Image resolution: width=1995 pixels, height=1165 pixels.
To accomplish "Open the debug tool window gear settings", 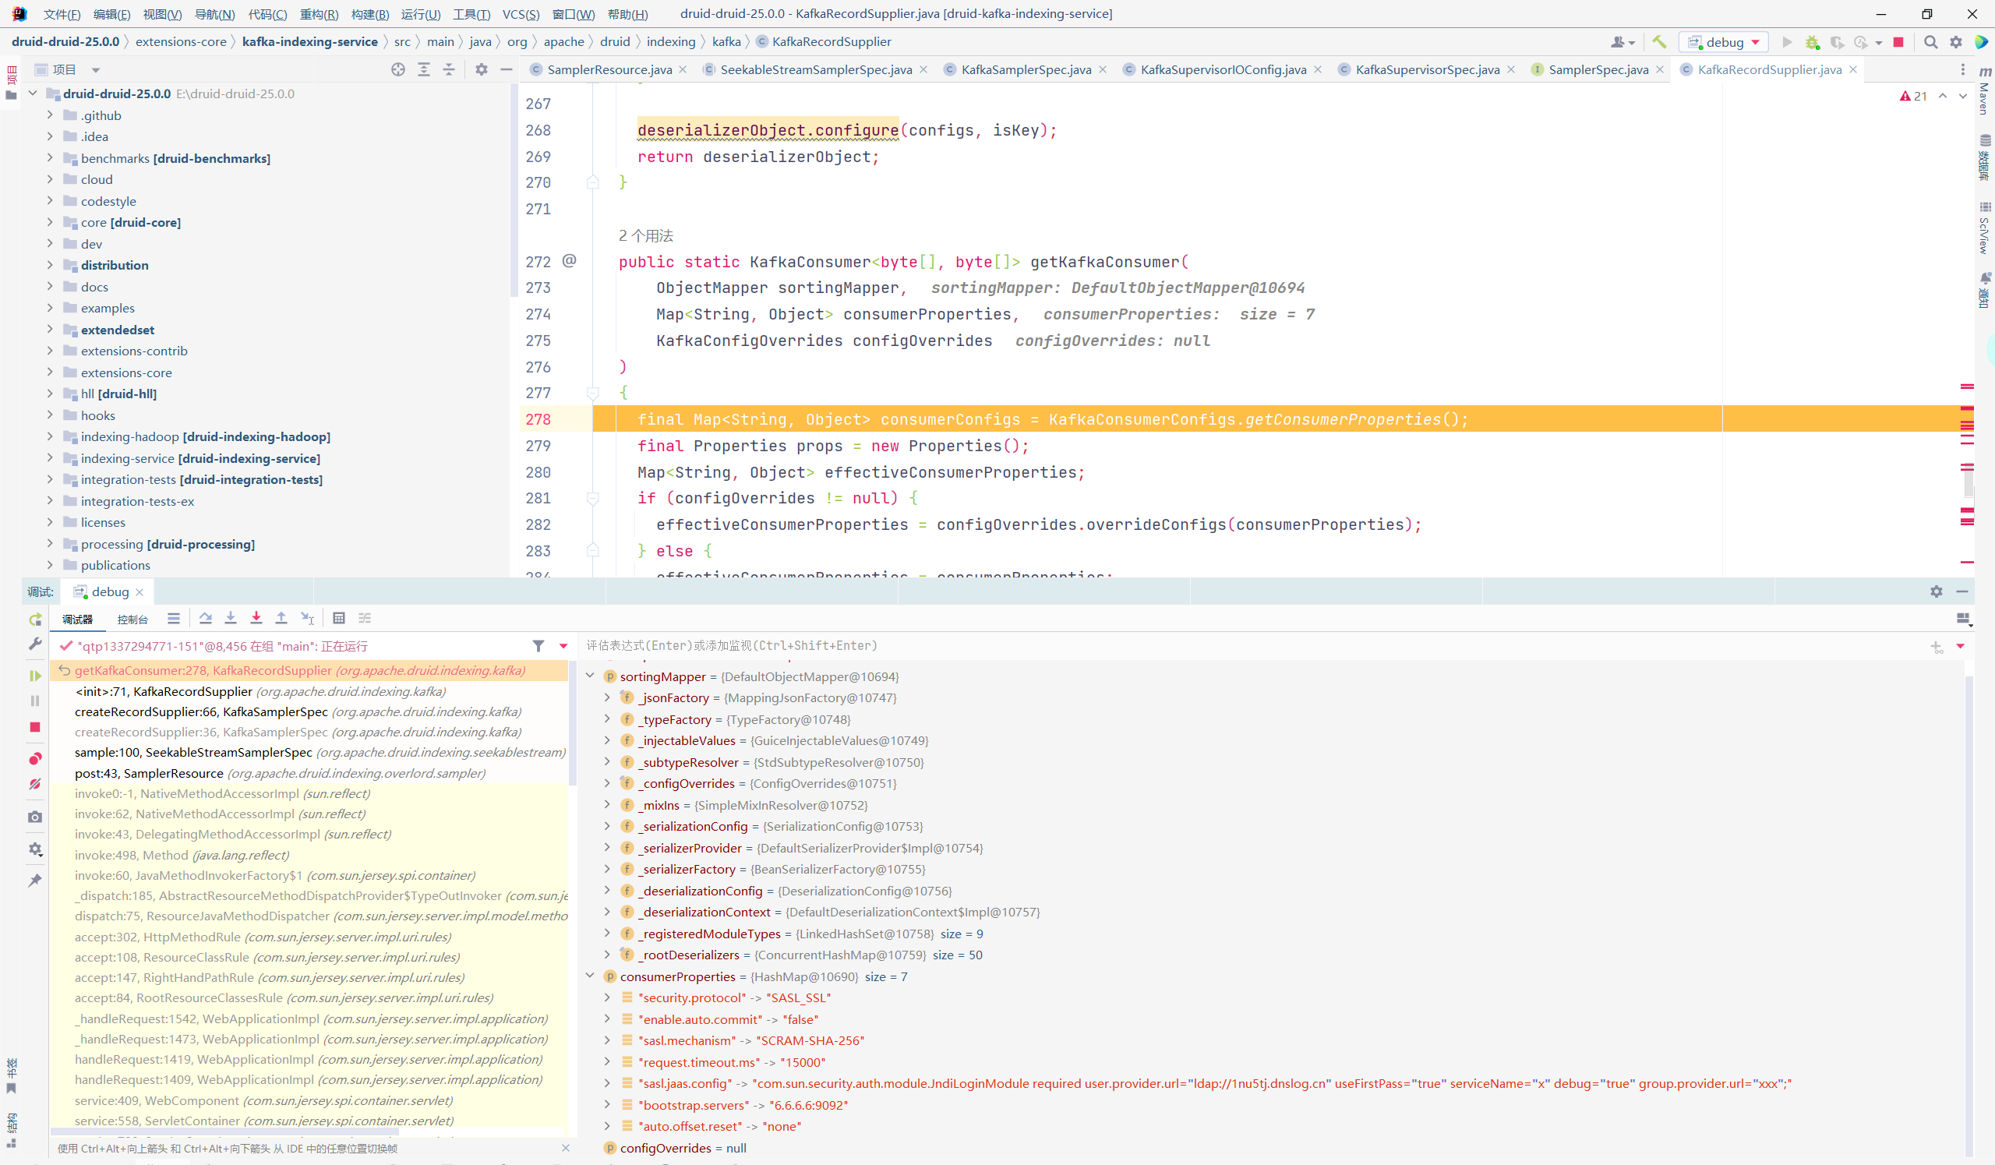I will point(1937,591).
